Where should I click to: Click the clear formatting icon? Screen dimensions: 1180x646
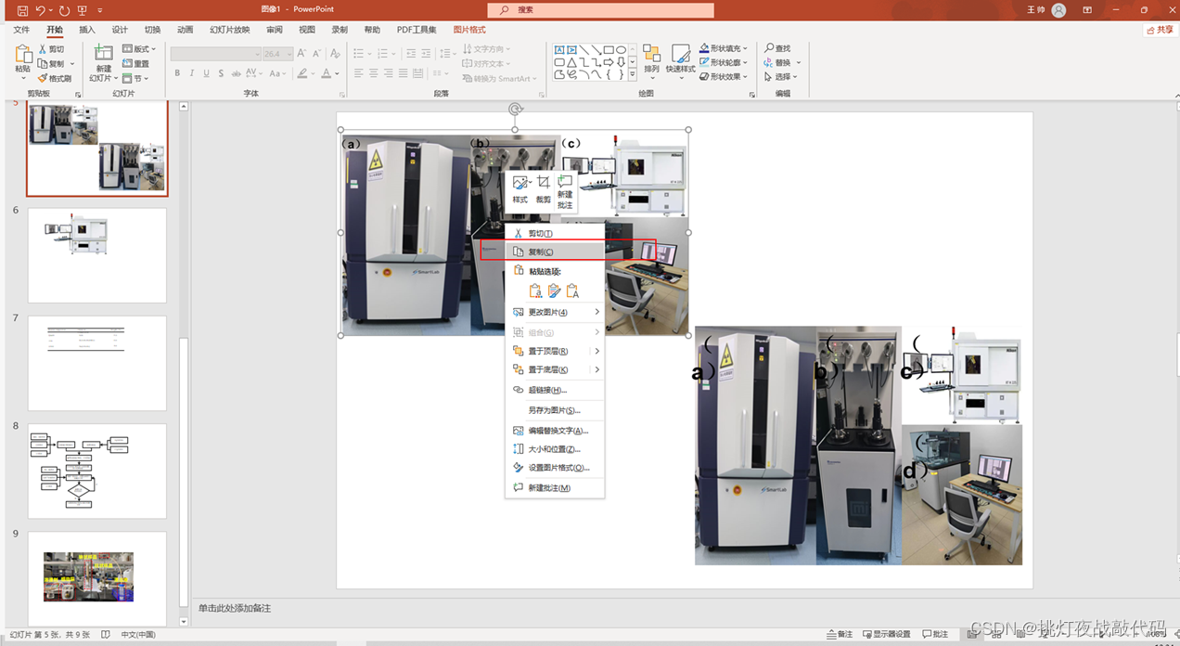[x=335, y=54]
